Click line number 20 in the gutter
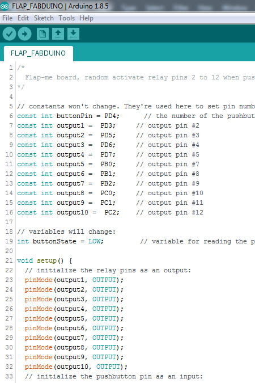The image size is (255, 383). (x=9, y=251)
